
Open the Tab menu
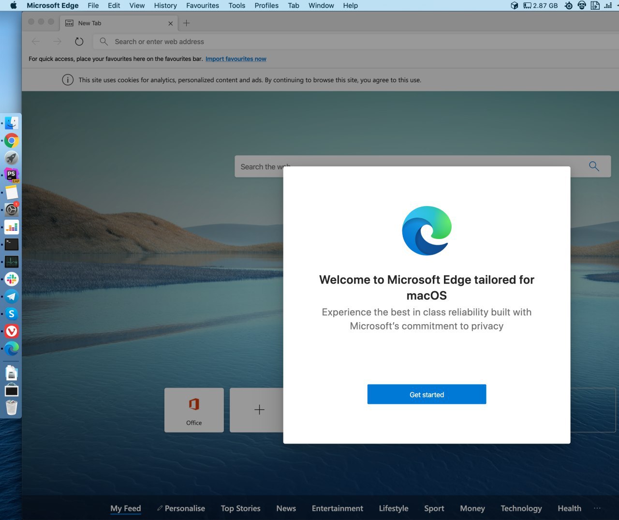(294, 5)
